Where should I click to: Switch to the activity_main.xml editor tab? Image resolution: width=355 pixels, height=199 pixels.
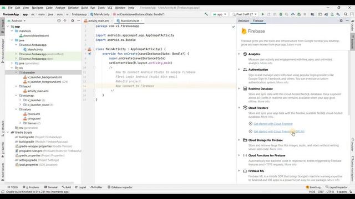click(x=99, y=21)
